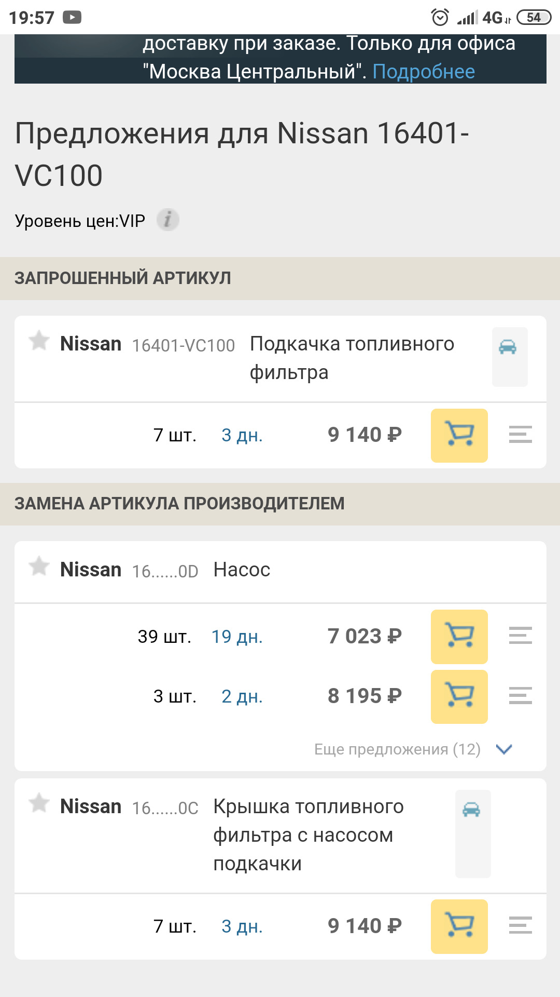The width and height of the screenshot is (560, 997).
Task: Open details menu for first 9 140 ₽ offer
Action: point(520,435)
